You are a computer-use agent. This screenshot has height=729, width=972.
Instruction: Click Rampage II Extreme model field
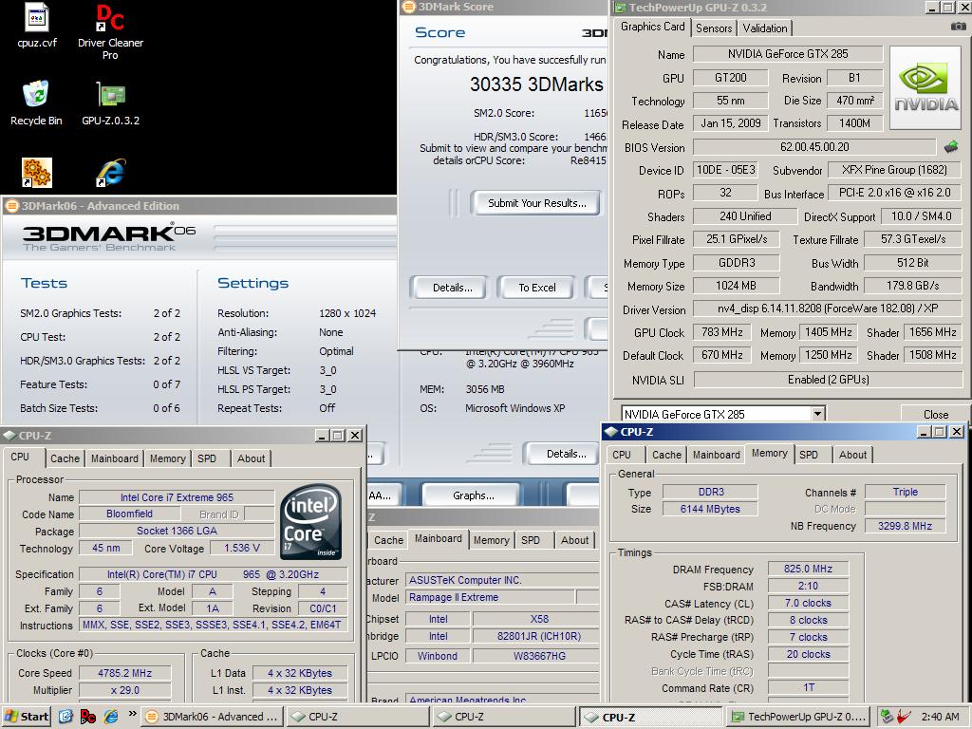pos(491,597)
